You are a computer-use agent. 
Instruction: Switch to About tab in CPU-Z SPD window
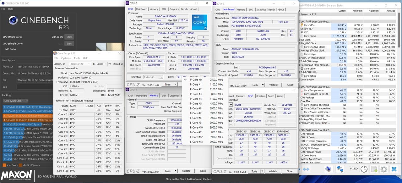(x=280, y=96)
